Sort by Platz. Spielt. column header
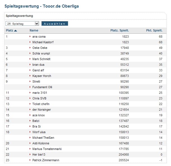Screen dimensions: 171x166 pyautogui.click(x=120, y=31)
